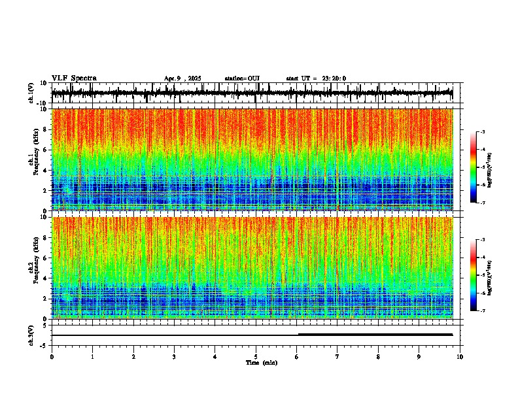
Task: Click the "ch.1(V)" waveform axis label
Action: click(x=31, y=93)
